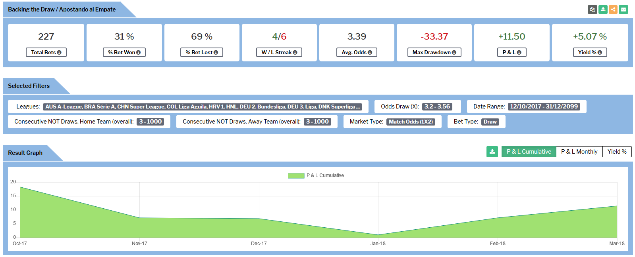Select the Yield % graph tab
Viewport: 635px width, 257px height.
(617, 152)
